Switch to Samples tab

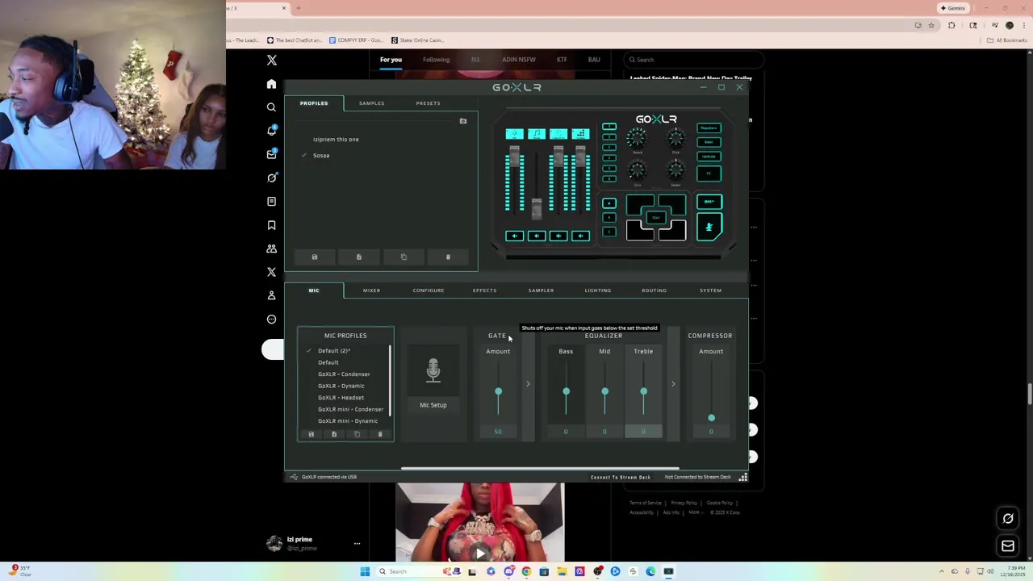click(x=371, y=103)
